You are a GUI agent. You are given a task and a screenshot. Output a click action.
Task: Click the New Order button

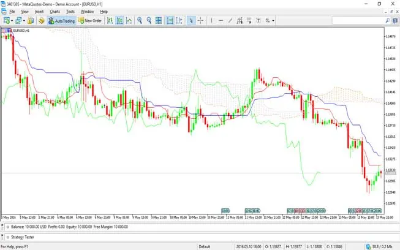[x=90, y=21]
